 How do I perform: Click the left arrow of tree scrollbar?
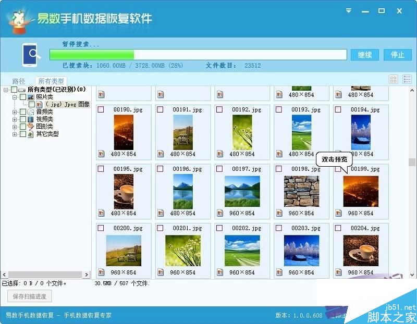[x=4, y=275]
